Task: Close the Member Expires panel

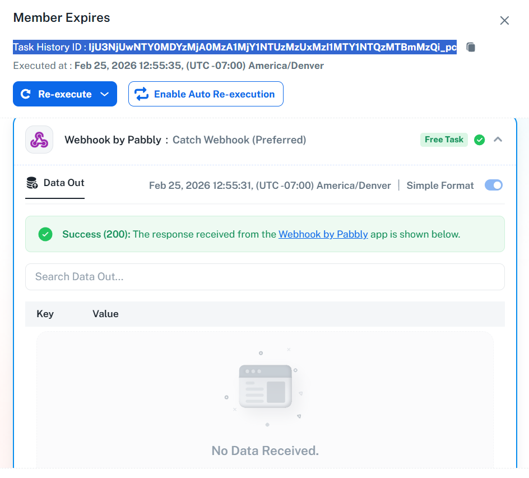Action: coord(504,21)
